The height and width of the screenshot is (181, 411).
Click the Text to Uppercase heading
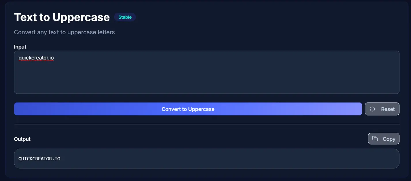click(x=62, y=17)
